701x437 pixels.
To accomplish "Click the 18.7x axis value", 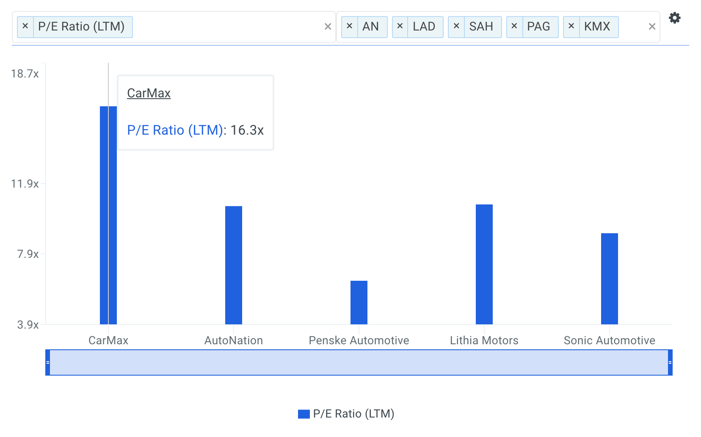I will click(25, 74).
